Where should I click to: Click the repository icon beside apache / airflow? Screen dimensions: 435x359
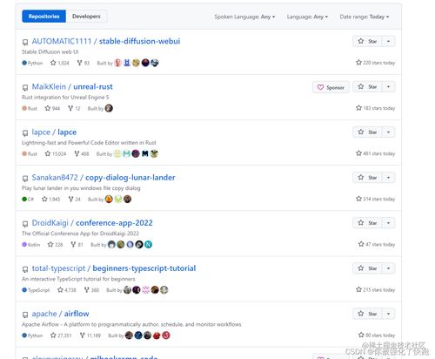click(x=25, y=315)
